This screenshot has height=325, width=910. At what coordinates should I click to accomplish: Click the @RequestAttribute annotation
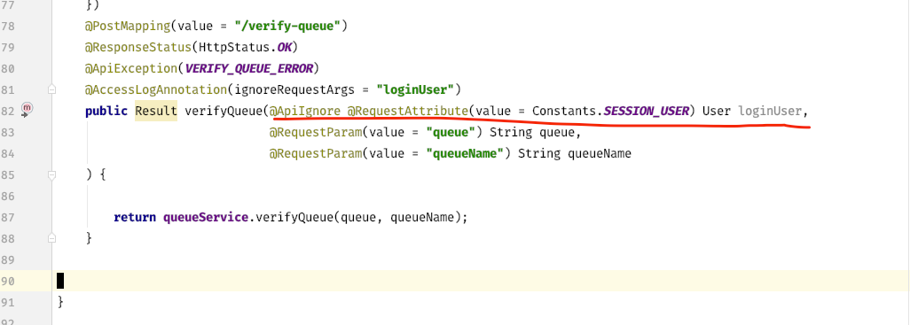click(x=407, y=111)
